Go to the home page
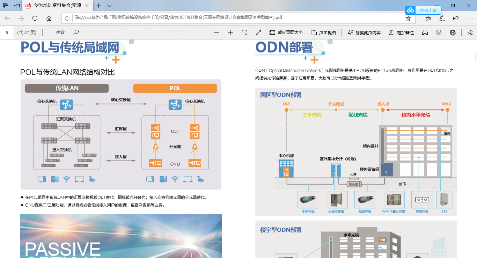This screenshot has height=258, width=477. click(49, 18)
